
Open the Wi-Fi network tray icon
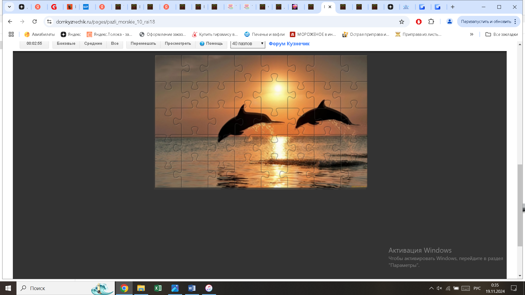pyautogui.click(x=448, y=288)
